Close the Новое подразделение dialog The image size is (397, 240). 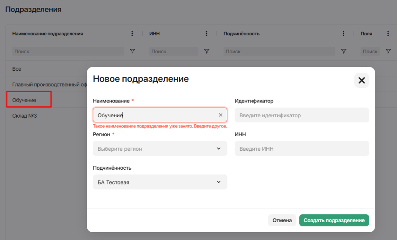[361, 80]
